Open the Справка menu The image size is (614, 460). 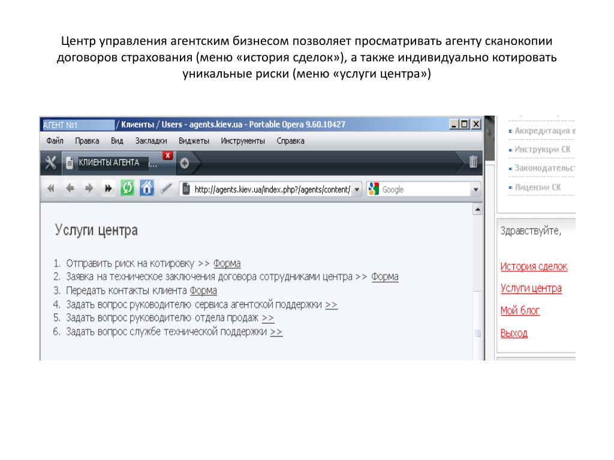[x=291, y=141]
